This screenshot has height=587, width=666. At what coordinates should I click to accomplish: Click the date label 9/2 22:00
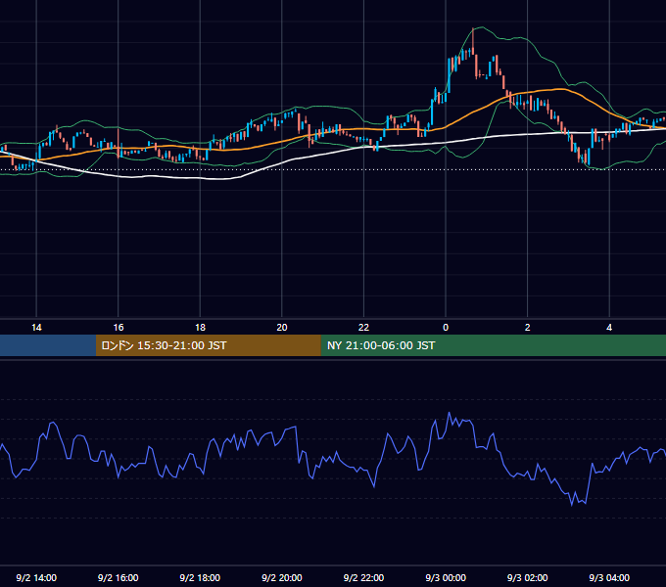[363, 577]
